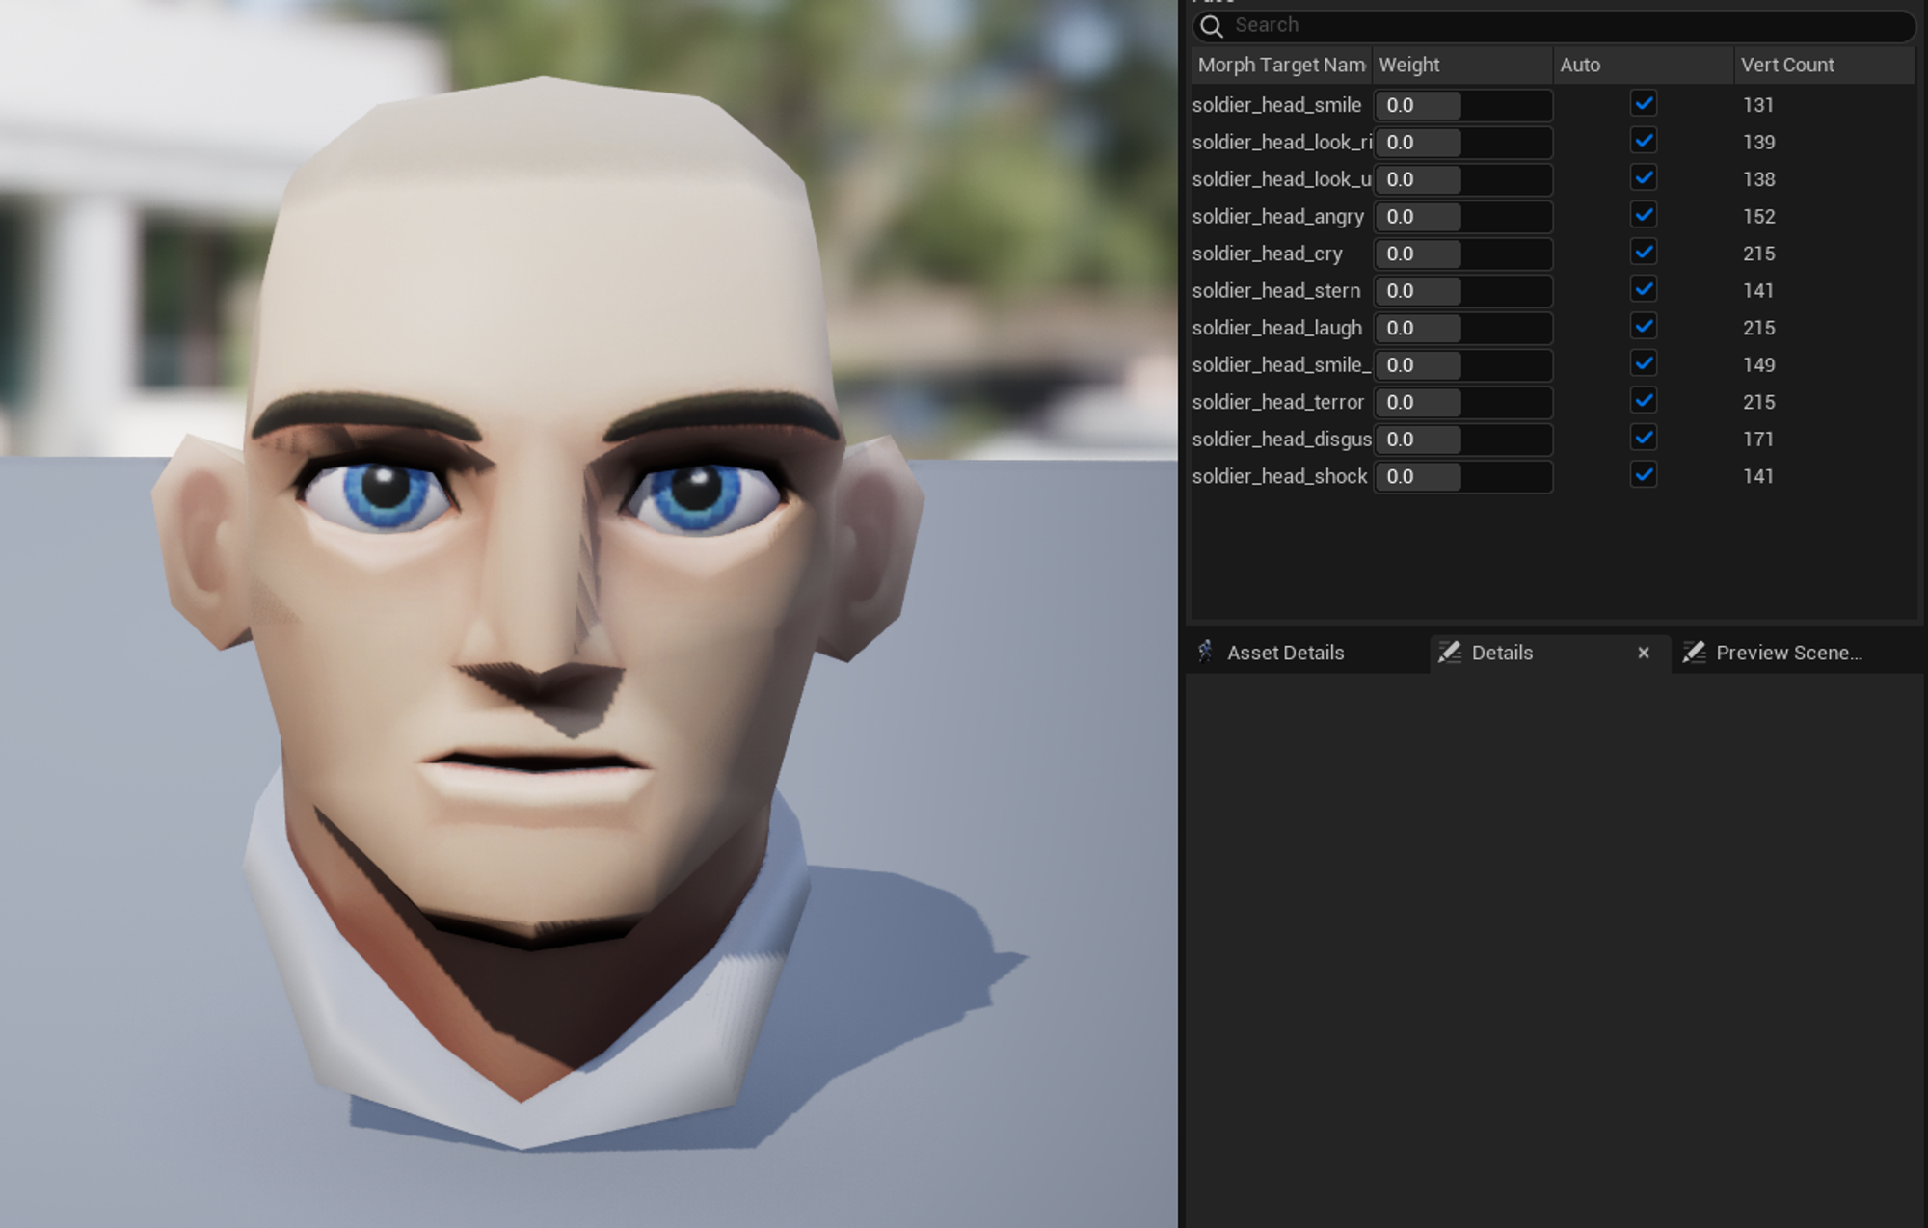Click the search magnifier icon
This screenshot has height=1228, width=1928.
[x=1212, y=26]
